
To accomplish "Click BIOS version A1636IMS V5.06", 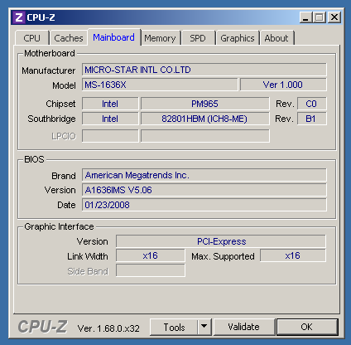I will 204,190.
